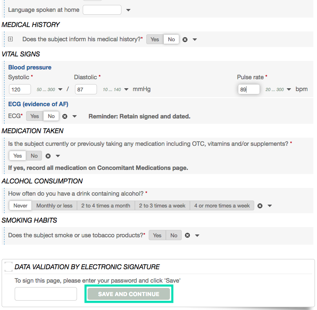Focus the electronic signature password field
Screen dimensions: 317x310
tap(46, 294)
